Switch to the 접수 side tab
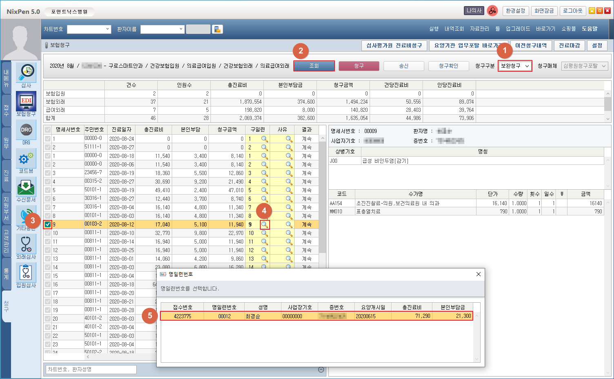 [6, 110]
